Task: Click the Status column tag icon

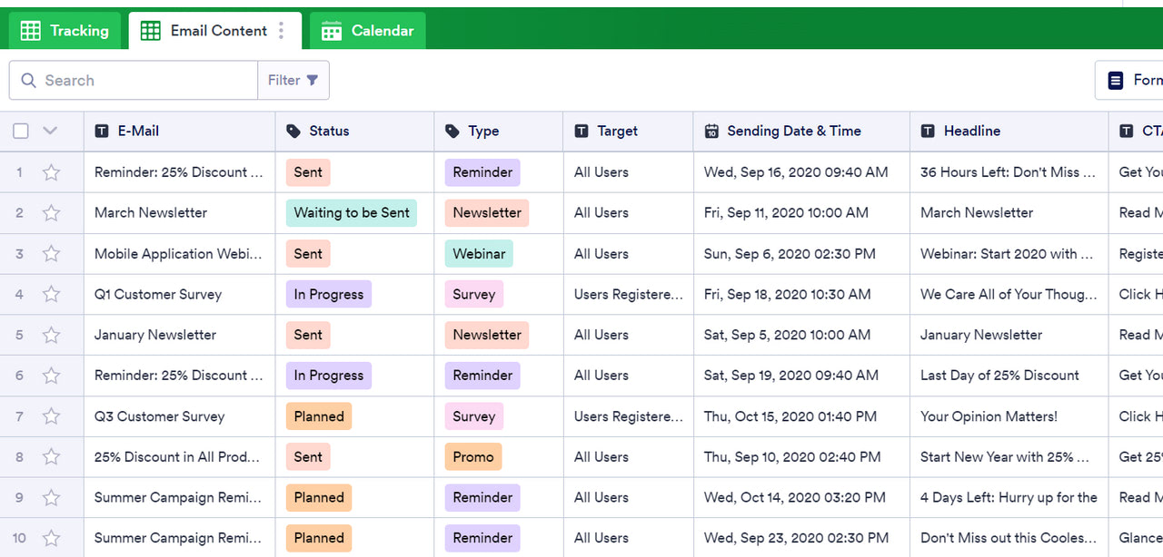Action: click(x=293, y=131)
